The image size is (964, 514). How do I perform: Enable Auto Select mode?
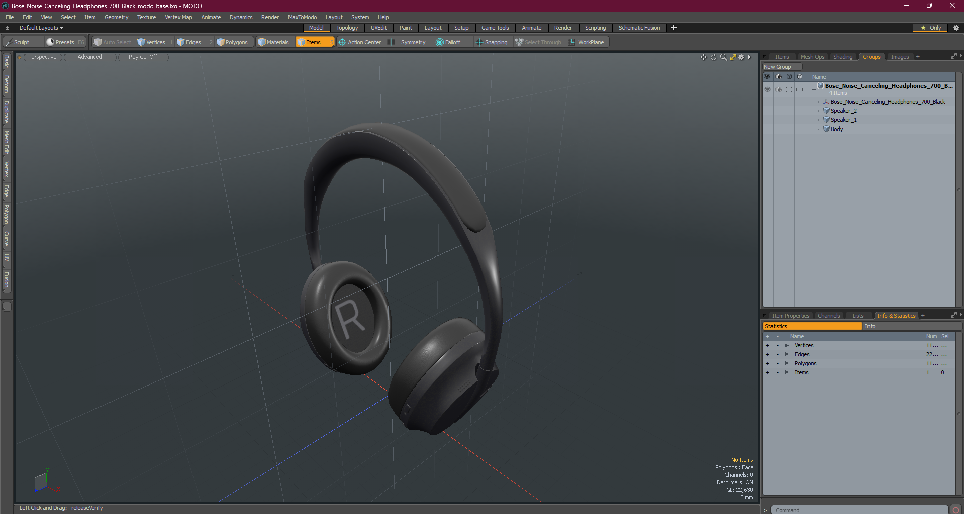[113, 42]
